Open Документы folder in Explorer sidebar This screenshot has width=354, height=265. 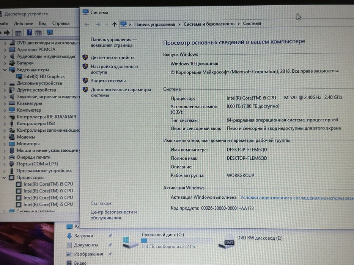[x=86, y=245]
